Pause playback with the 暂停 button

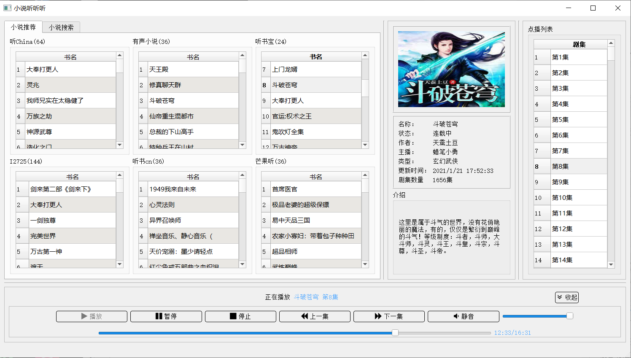(x=166, y=316)
